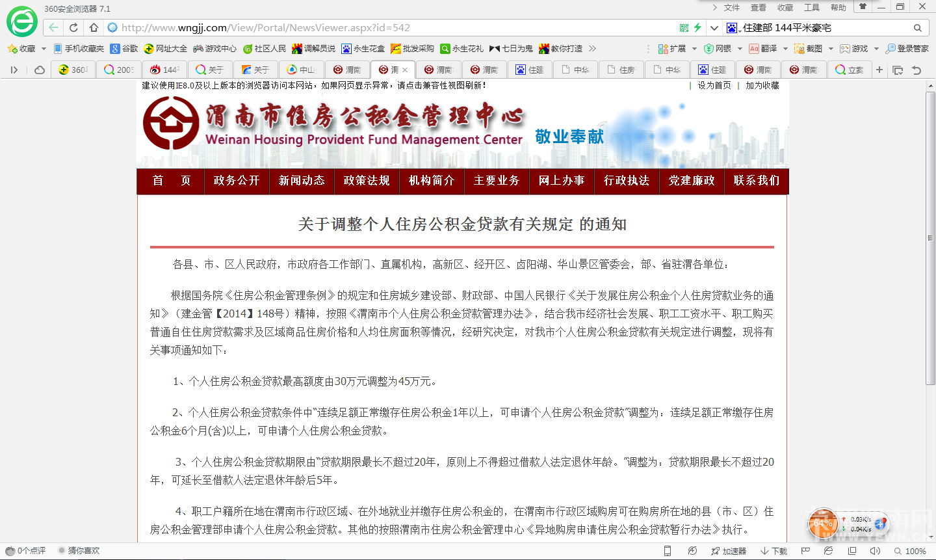Toggle browser sound mute speaker icon

875,551
